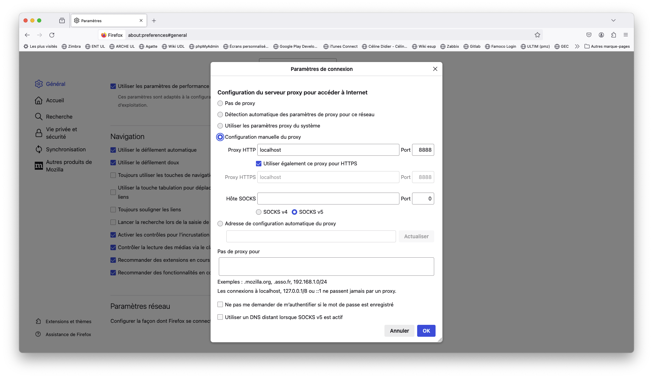Show more bookmarks overflow chevron
653x378 pixels.
coord(577,46)
